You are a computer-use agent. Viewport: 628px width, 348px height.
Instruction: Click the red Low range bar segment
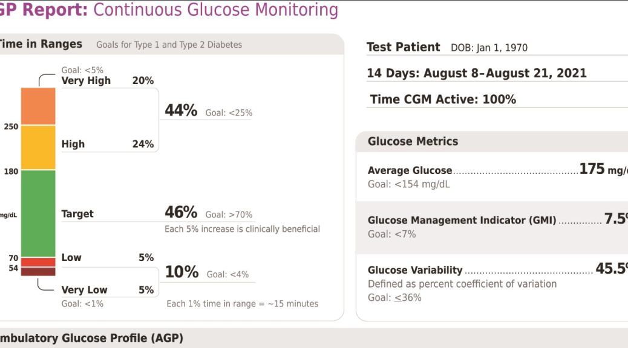coord(38,262)
